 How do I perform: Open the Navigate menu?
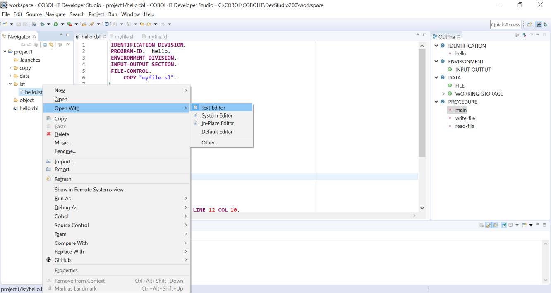point(55,14)
